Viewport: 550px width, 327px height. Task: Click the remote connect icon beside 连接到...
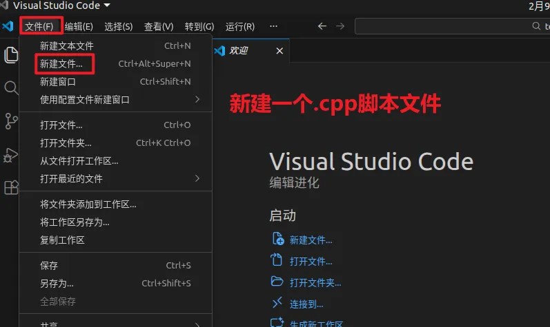[277, 302]
